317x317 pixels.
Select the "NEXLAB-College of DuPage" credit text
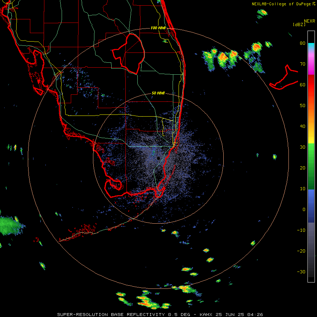281,4
